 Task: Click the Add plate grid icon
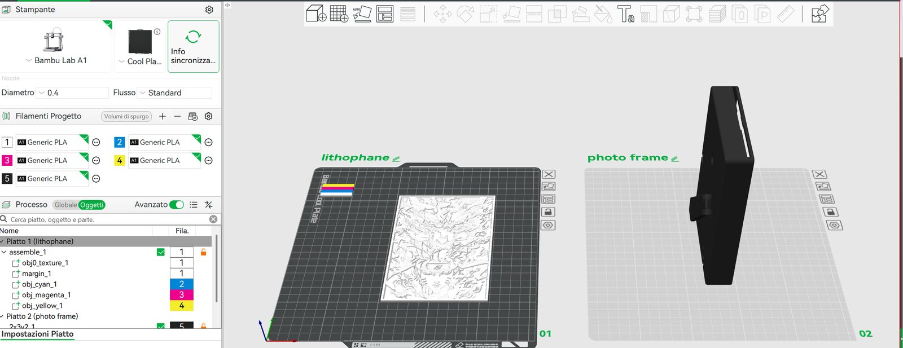pos(339,14)
